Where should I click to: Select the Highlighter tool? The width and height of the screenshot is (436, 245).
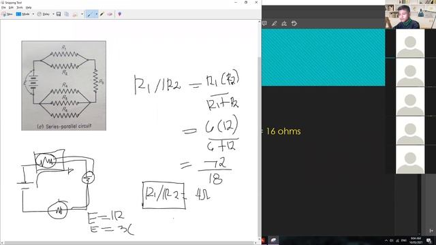click(x=102, y=14)
